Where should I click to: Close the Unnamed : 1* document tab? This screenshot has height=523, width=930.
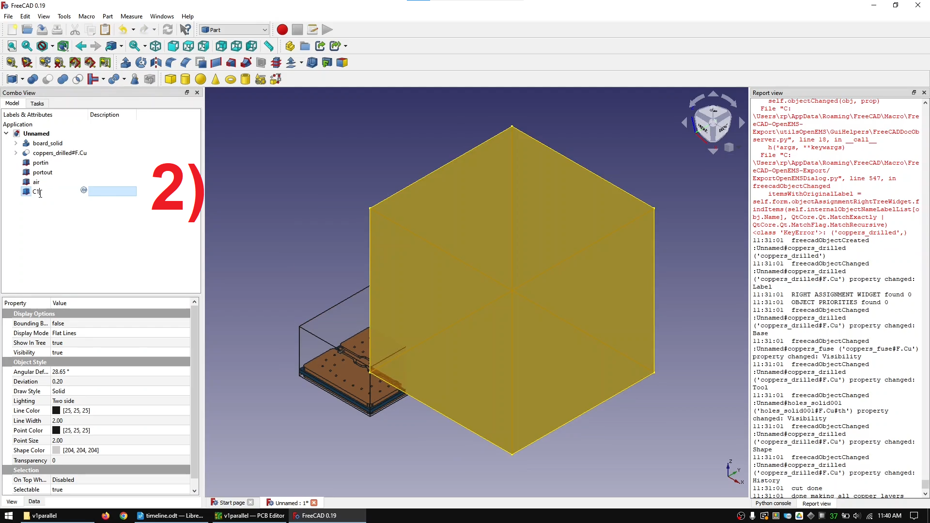click(314, 503)
